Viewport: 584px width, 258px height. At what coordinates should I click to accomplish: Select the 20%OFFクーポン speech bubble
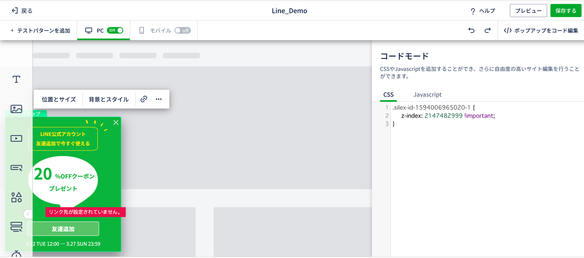coord(63,181)
